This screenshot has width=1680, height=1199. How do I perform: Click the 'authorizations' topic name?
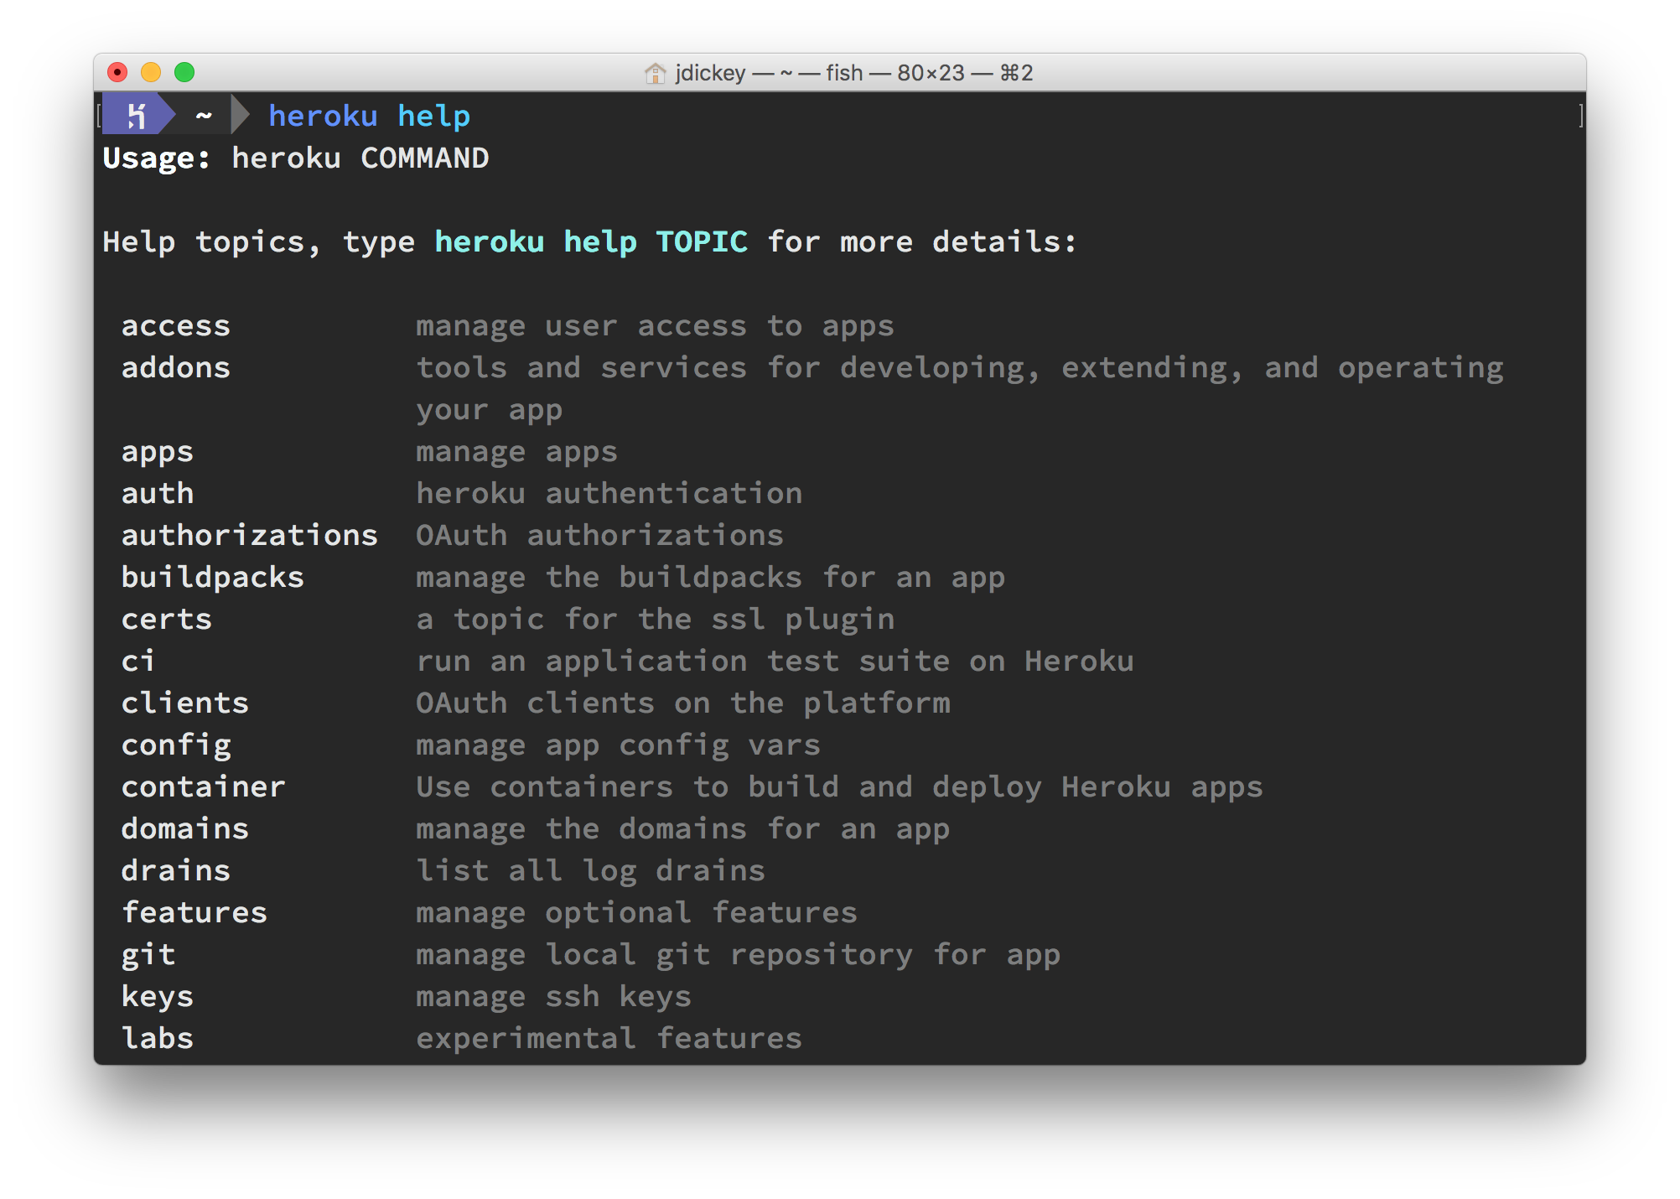250,535
